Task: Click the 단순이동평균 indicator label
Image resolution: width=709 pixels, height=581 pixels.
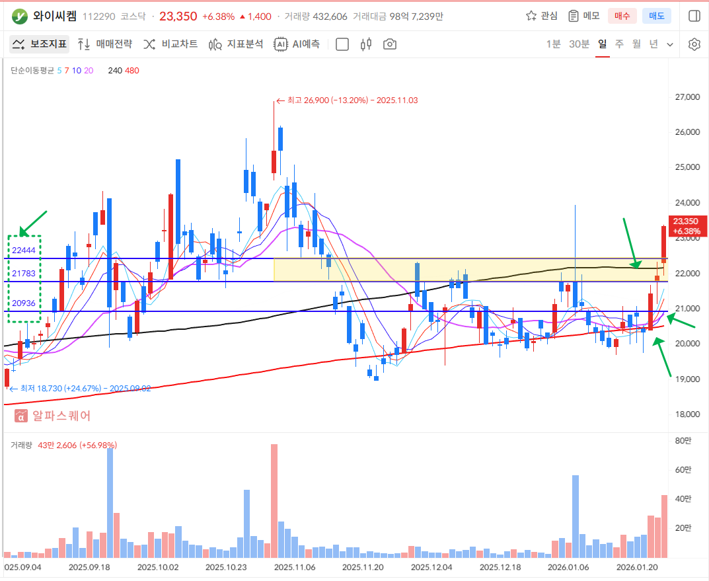Action: coord(32,70)
